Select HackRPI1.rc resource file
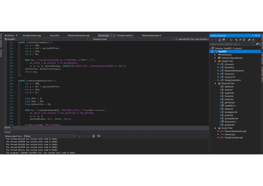The height and width of the screenshot is (186, 263). pyautogui.click(x=230, y=106)
